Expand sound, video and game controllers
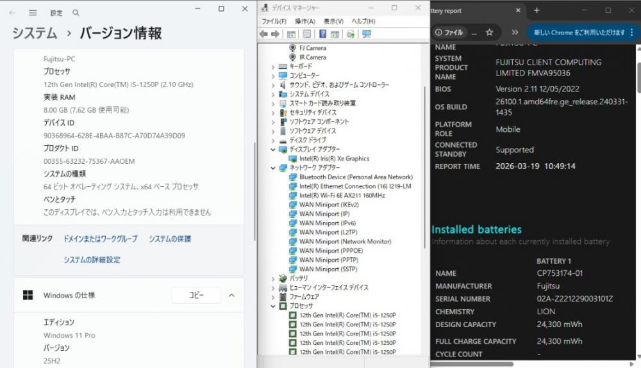Image resolution: width=641 pixels, height=368 pixels. (x=273, y=85)
